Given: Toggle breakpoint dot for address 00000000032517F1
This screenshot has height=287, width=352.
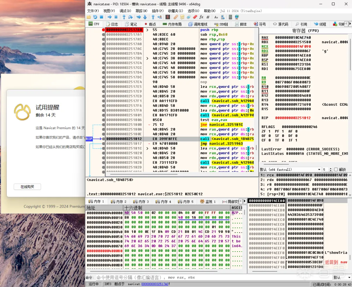Looking at the screenshot, I should 103,101.
